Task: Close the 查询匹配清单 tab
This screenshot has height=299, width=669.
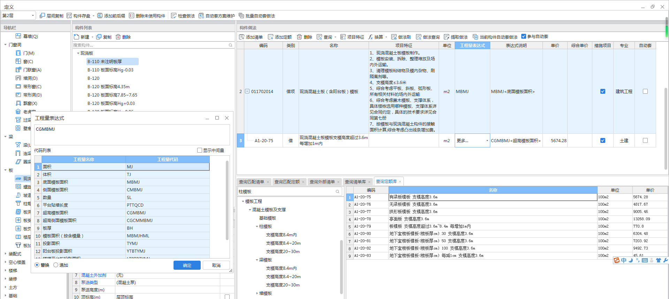Action: coord(268,182)
